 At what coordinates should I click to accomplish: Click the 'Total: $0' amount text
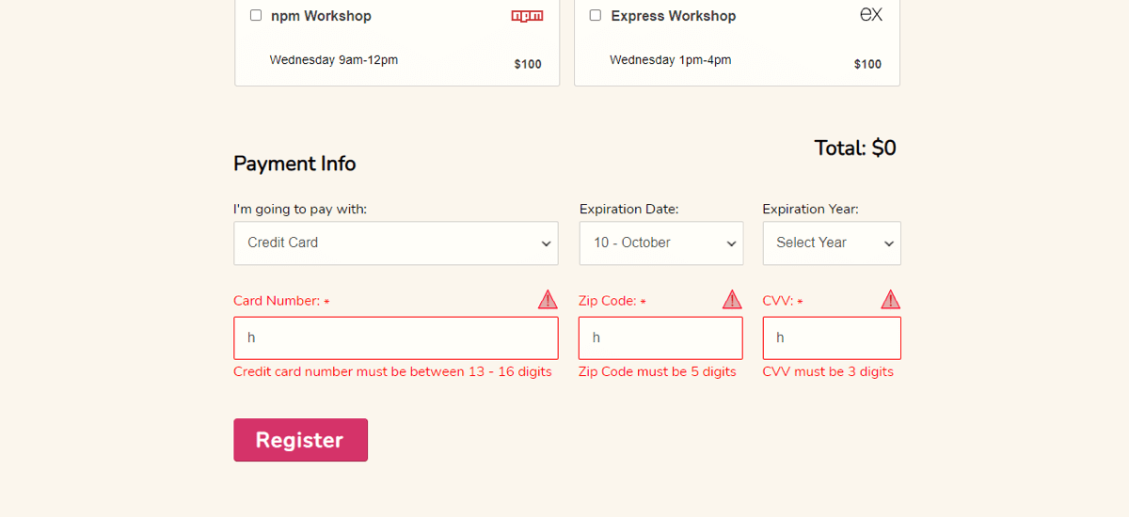[x=854, y=148]
